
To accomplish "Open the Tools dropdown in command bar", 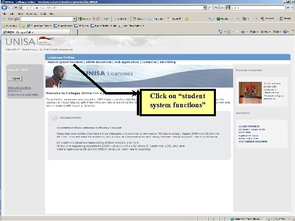I will click(x=277, y=32).
